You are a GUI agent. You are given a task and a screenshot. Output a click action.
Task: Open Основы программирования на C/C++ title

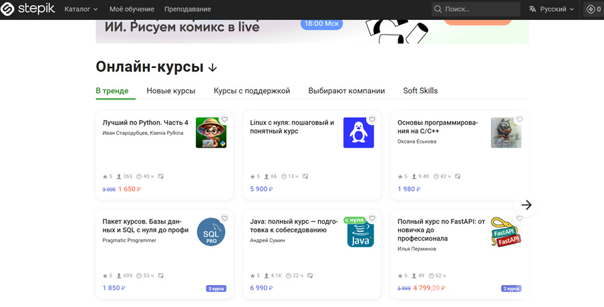tap(438, 127)
